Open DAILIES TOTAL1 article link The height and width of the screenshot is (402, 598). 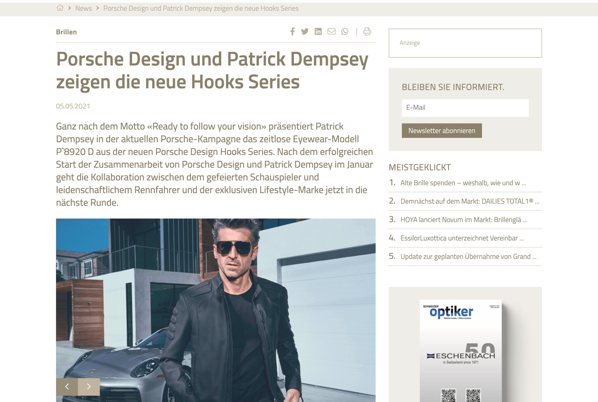(469, 201)
